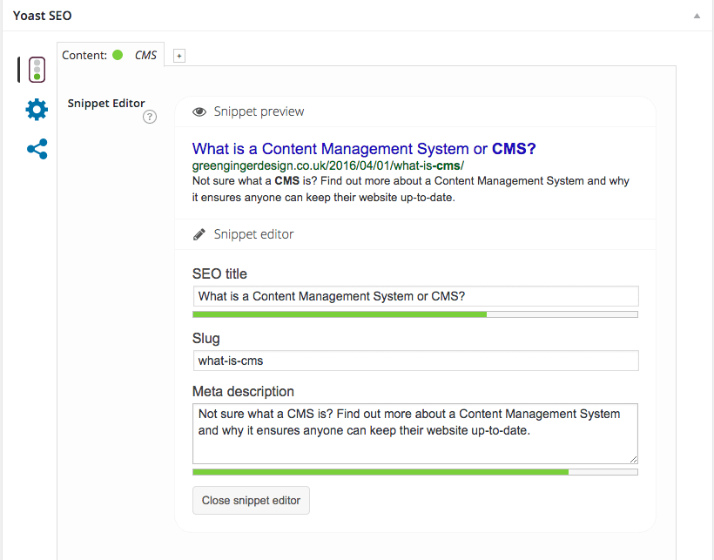Select the Content: CMS keyword tab

[111, 55]
